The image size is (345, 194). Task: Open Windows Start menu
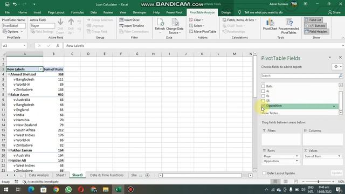pos(6,189)
